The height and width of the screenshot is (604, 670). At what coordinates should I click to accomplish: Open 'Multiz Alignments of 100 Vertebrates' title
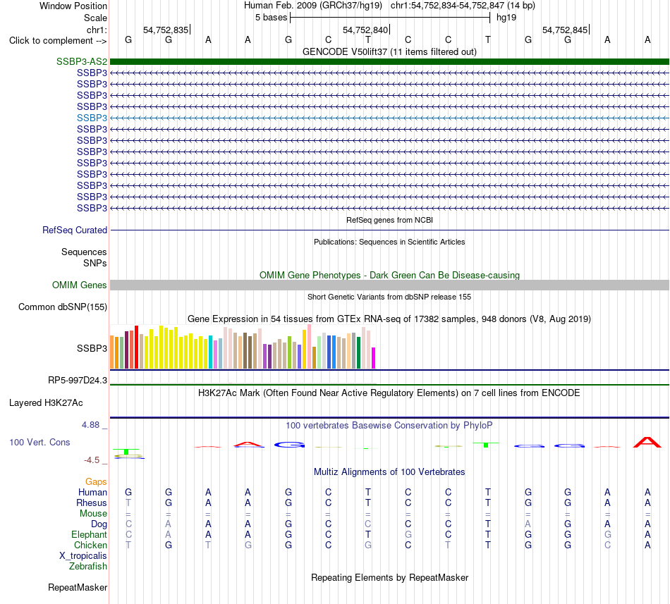click(x=389, y=472)
